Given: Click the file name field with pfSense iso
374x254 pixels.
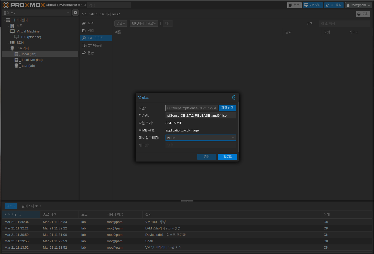Looking at the screenshot, I should pyautogui.click(x=201, y=115).
